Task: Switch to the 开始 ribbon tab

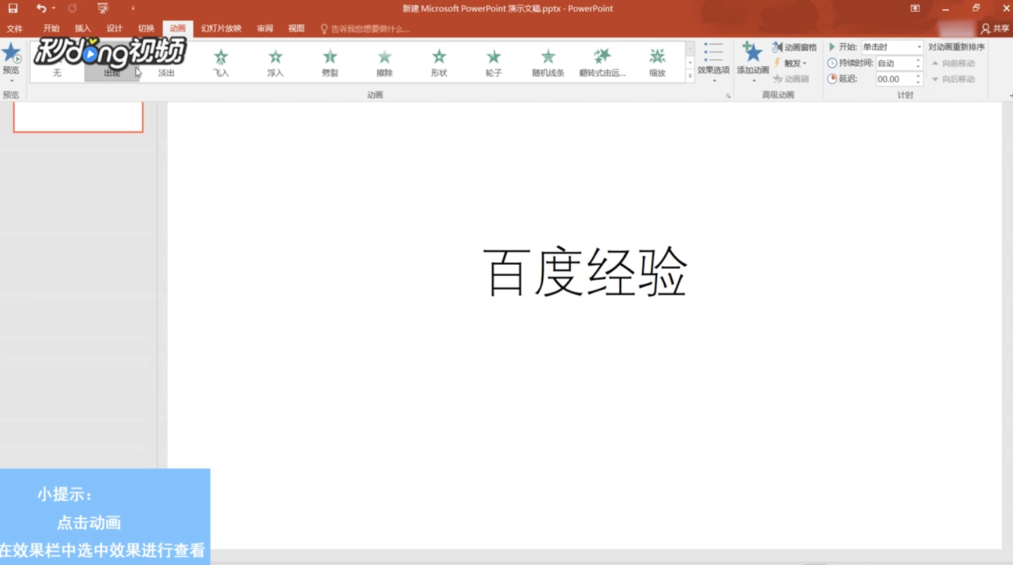Action: pyautogui.click(x=51, y=29)
